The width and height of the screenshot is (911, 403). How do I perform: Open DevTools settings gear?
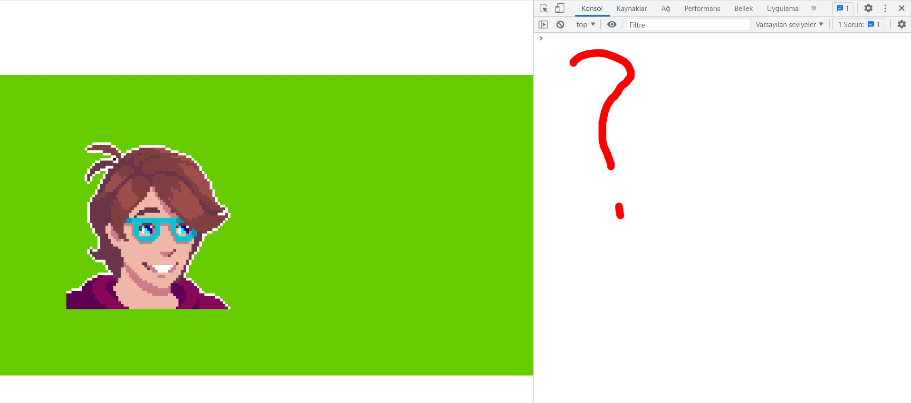coord(868,9)
